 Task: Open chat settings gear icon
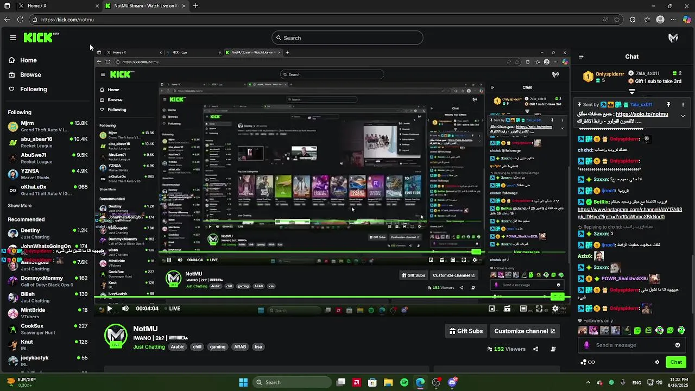click(657, 362)
